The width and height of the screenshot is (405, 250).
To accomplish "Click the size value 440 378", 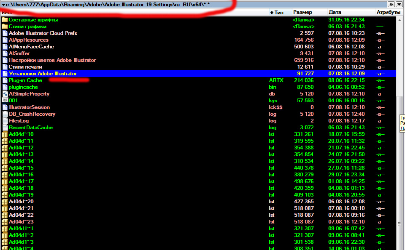I will point(304,168).
